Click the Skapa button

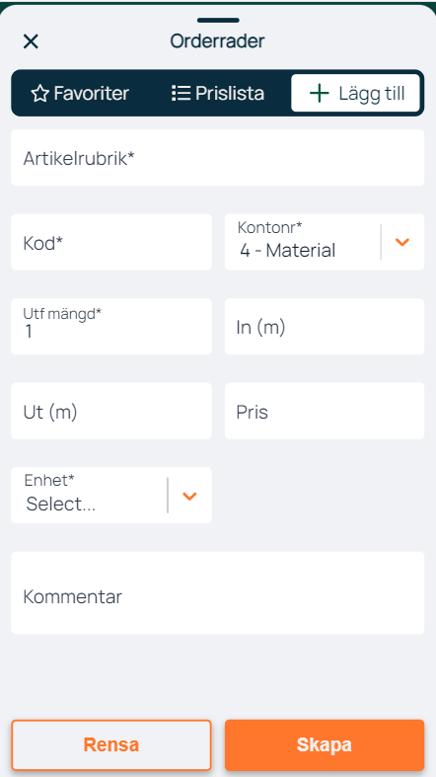click(x=325, y=744)
